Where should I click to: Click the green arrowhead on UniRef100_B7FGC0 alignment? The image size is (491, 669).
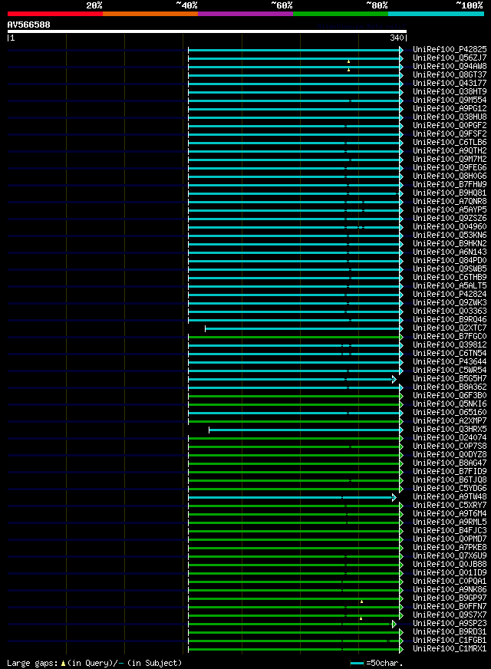[401, 337]
